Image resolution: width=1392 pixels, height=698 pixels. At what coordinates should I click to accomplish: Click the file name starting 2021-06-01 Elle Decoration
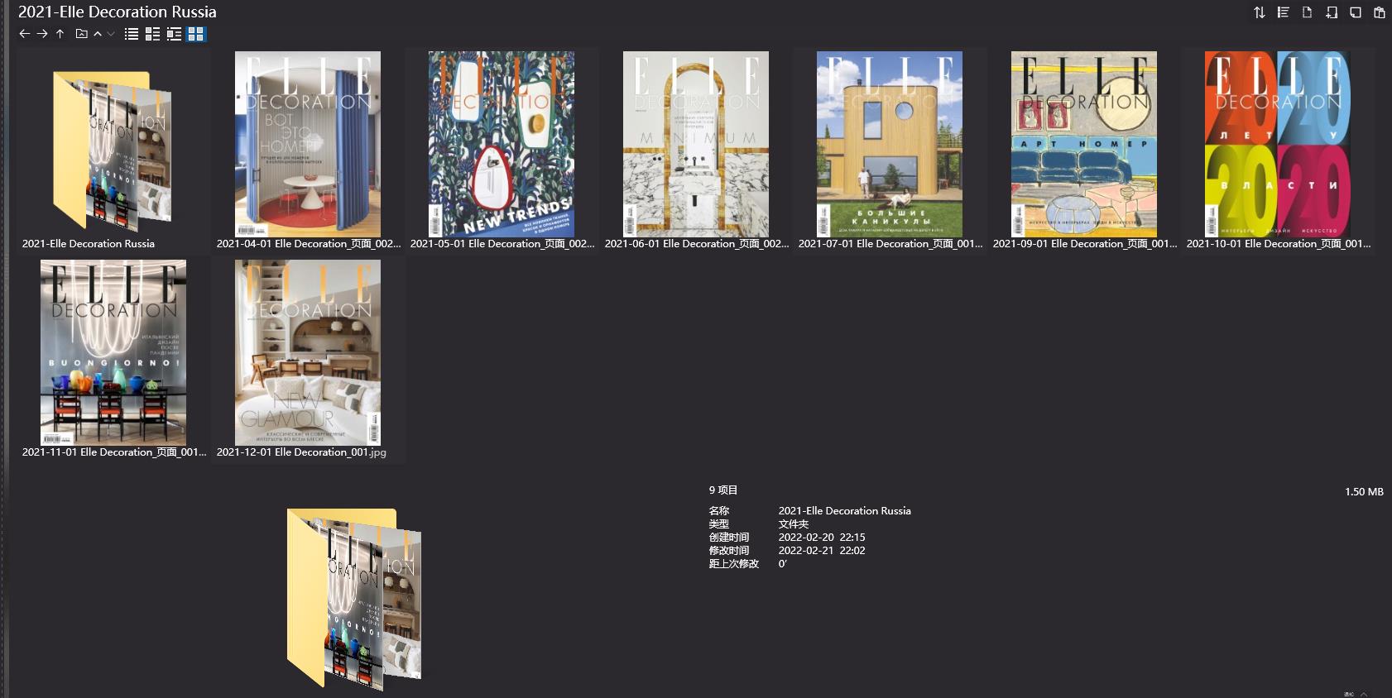click(x=697, y=244)
